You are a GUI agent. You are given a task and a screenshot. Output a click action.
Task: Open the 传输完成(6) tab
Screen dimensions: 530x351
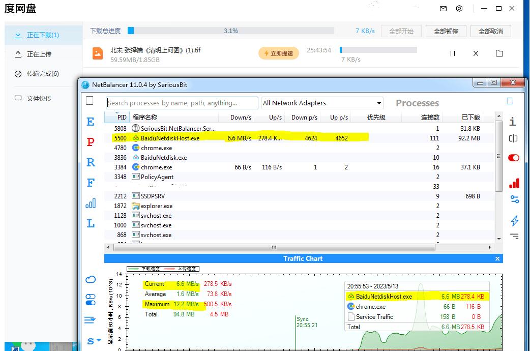(43, 74)
